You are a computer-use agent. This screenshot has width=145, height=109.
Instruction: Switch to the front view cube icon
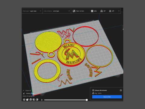27,100
